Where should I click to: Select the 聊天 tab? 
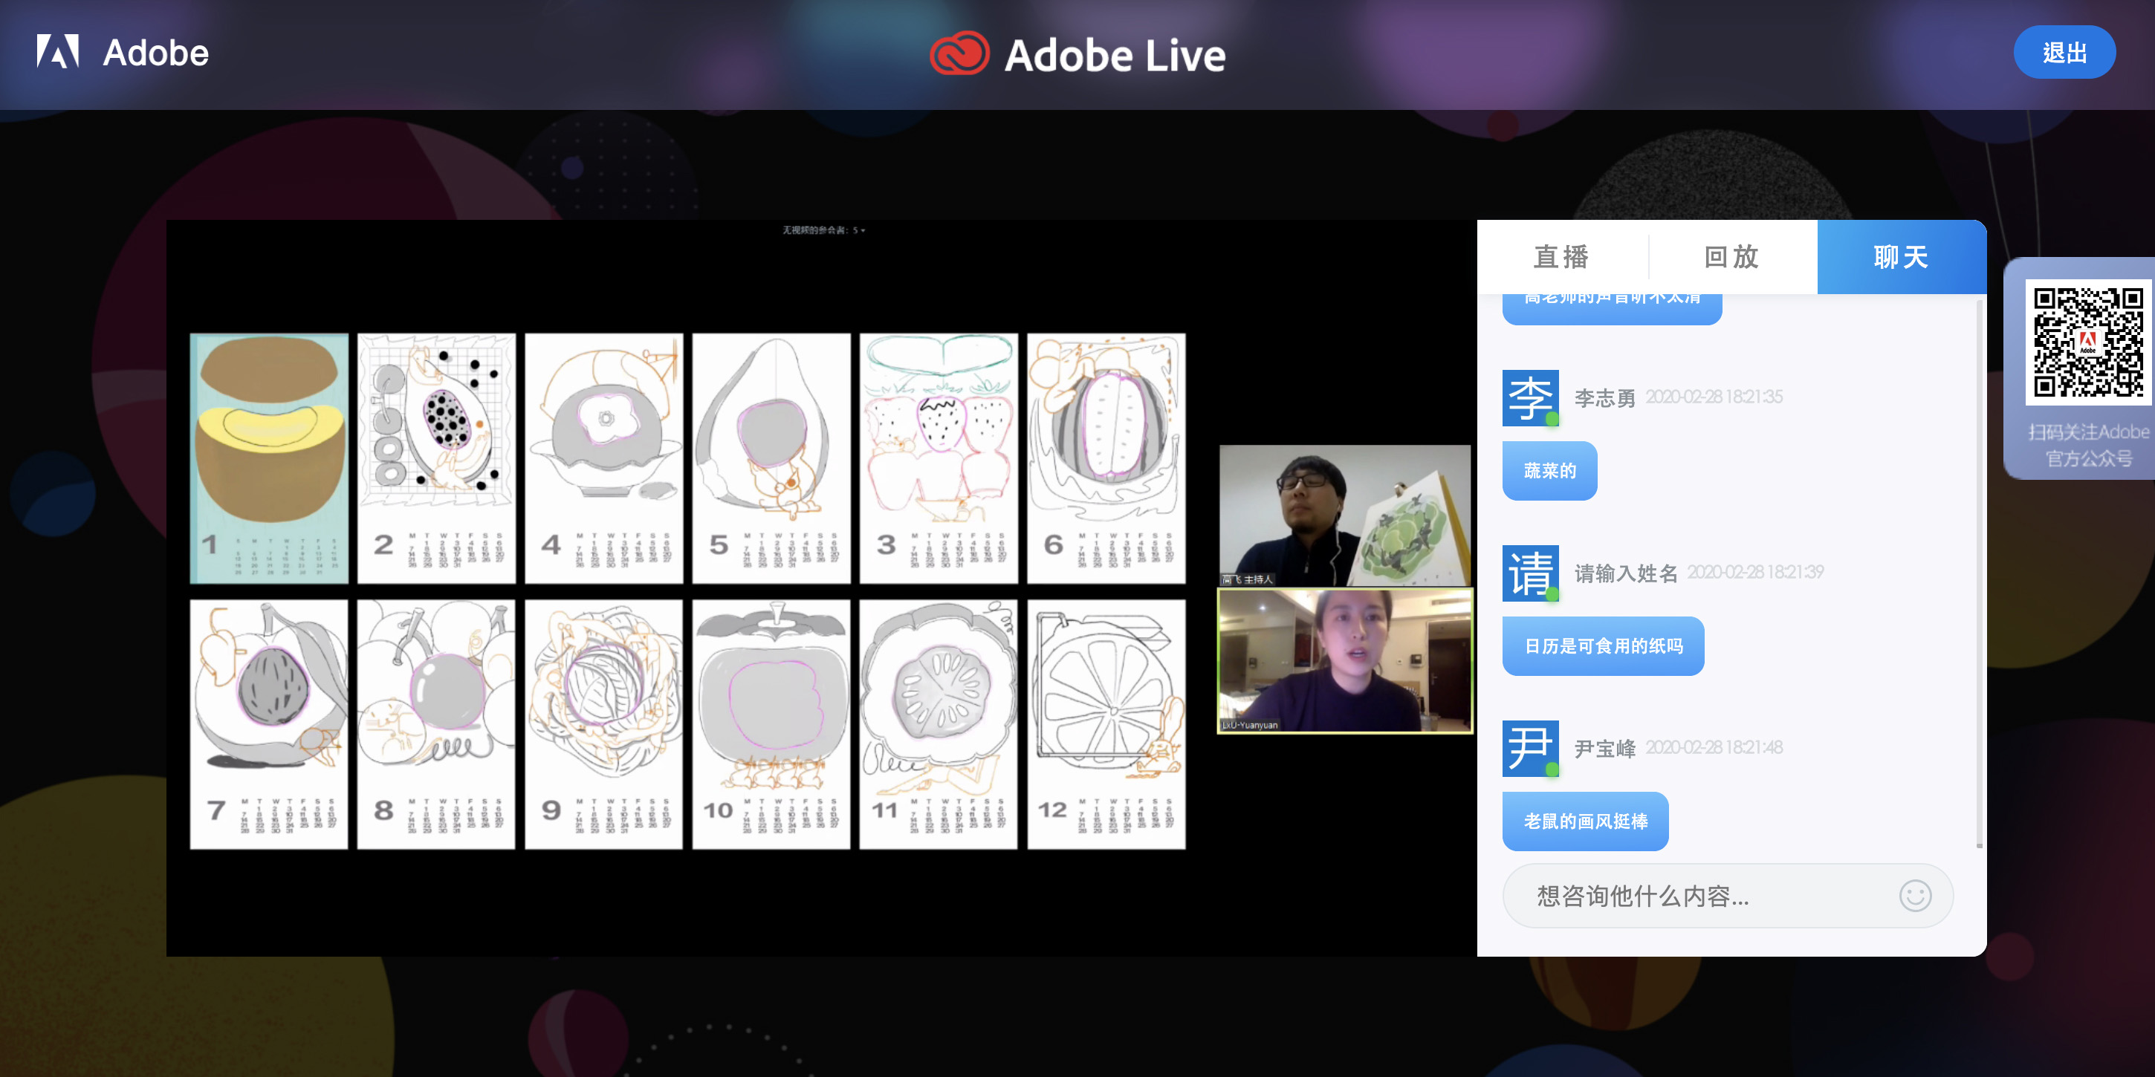1901,257
